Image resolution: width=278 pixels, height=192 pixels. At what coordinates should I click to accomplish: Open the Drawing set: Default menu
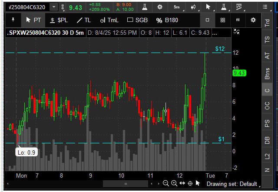(x=232, y=184)
